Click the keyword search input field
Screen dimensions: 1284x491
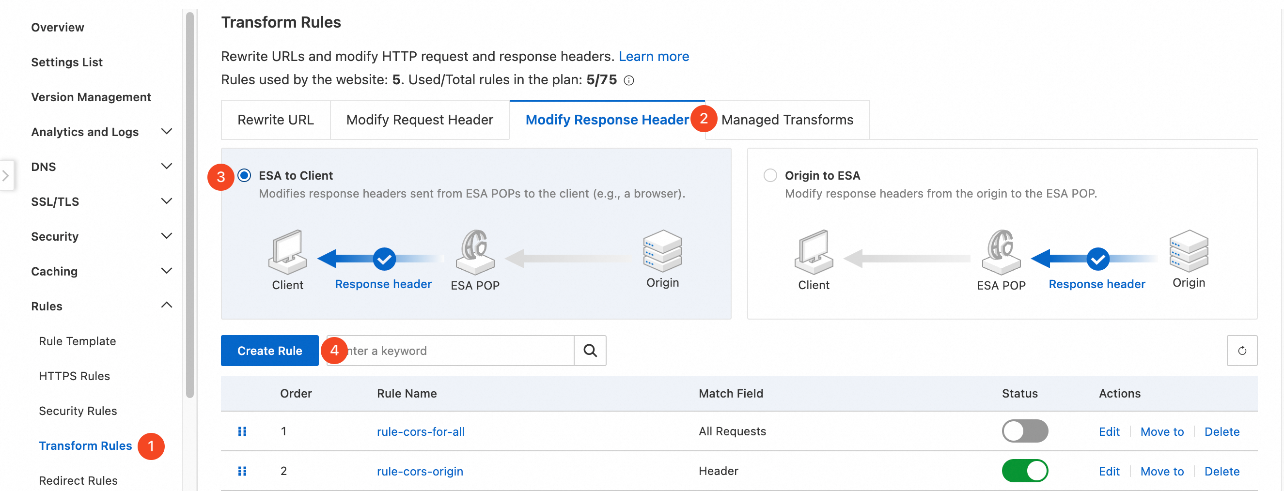(458, 351)
